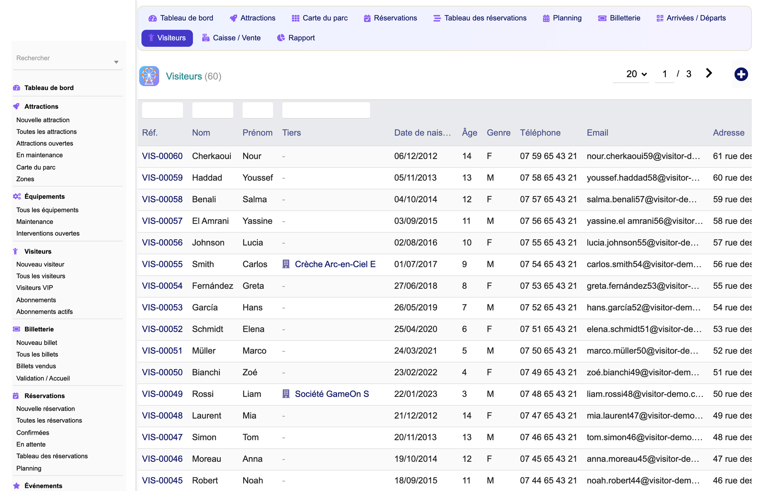Open Abonnements actifs in sidebar
The width and height of the screenshot is (760, 491).
click(x=45, y=312)
